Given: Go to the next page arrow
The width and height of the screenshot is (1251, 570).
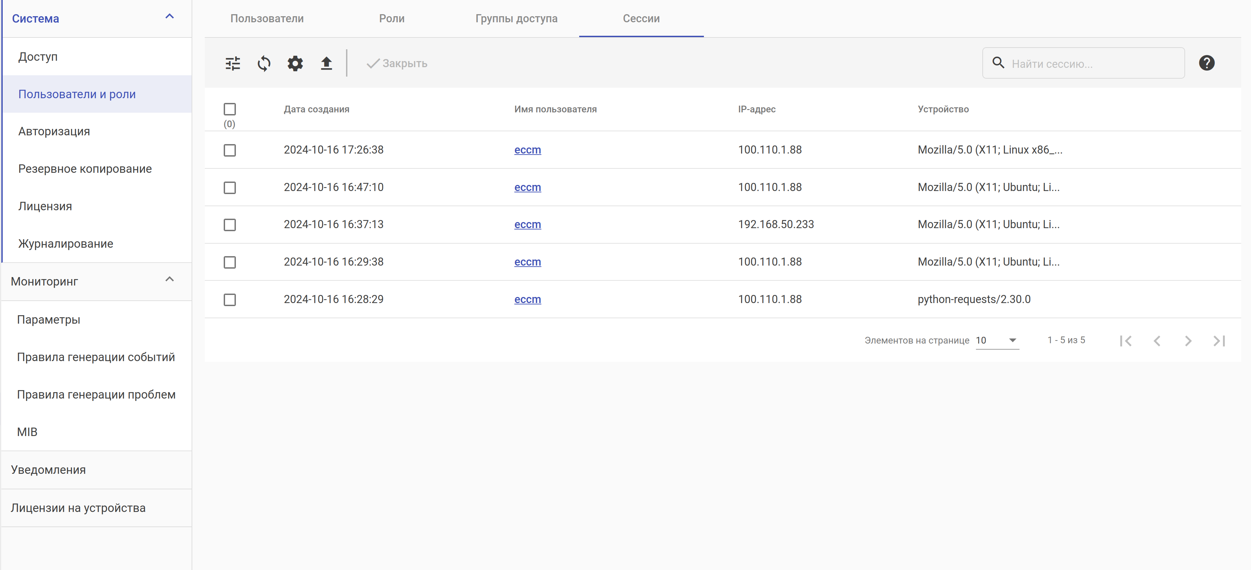Looking at the screenshot, I should click(x=1188, y=341).
